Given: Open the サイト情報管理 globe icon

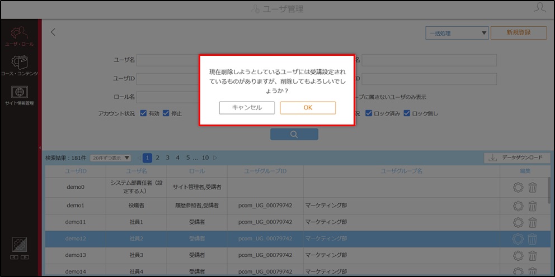Looking at the screenshot, I should (19, 95).
